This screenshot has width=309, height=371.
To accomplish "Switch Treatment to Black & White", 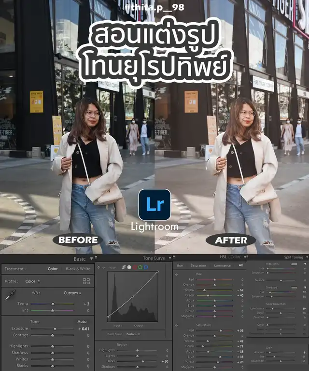I will coord(78,269).
